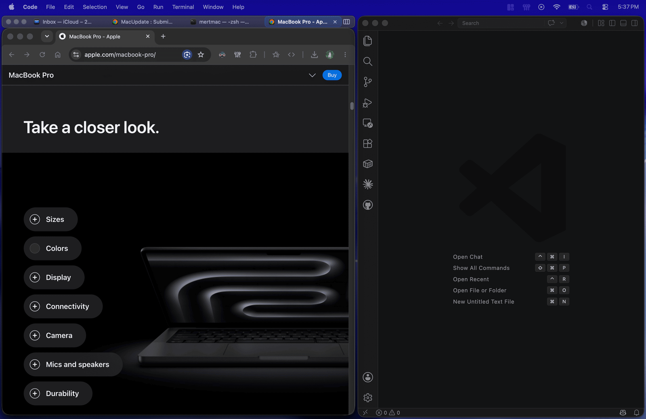The height and width of the screenshot is (419, 646).
Task: Open the Selection menu in the menu bar
Action: coord(95,7)
